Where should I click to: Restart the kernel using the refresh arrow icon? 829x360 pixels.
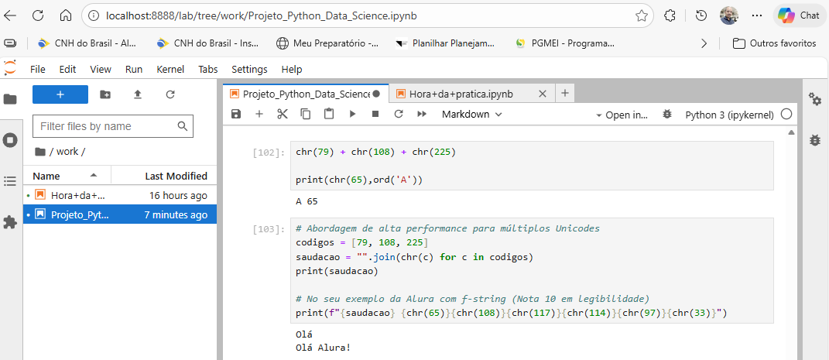pyautogui.click(x=399, y=114)
